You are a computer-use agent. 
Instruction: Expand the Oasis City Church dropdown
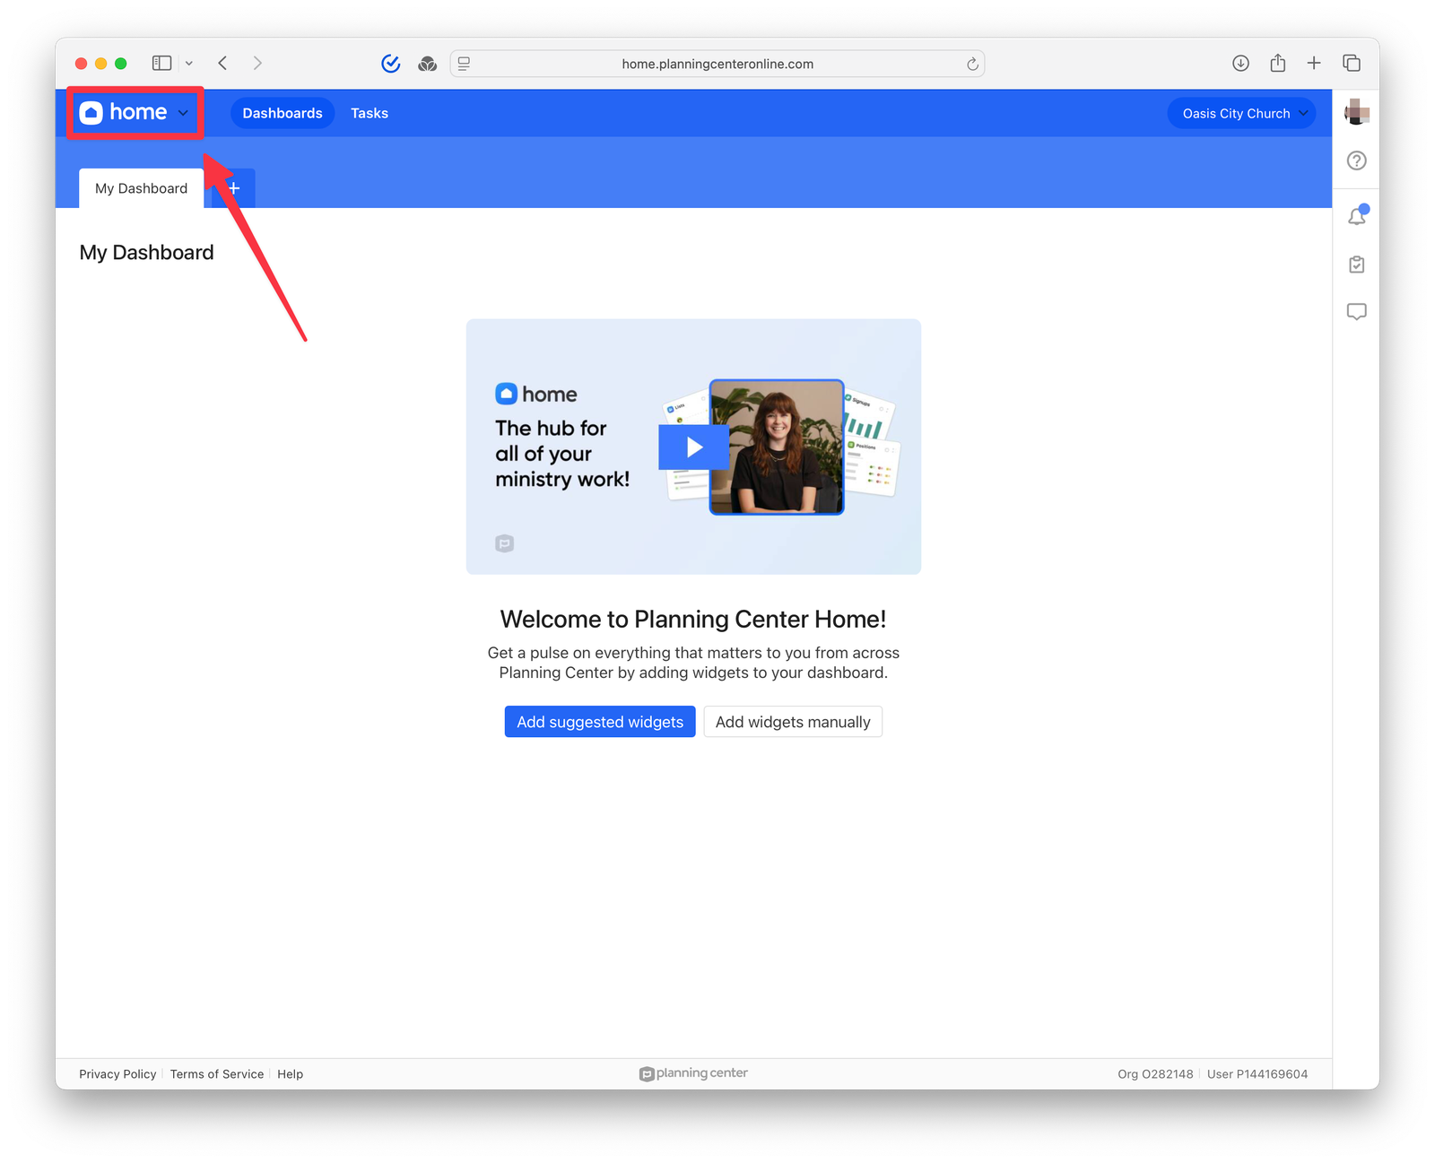tap(1241, 113)
